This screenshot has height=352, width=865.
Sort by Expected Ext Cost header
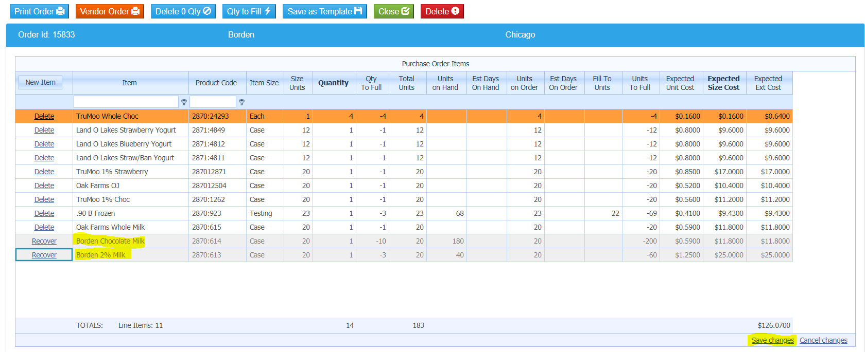768,83
